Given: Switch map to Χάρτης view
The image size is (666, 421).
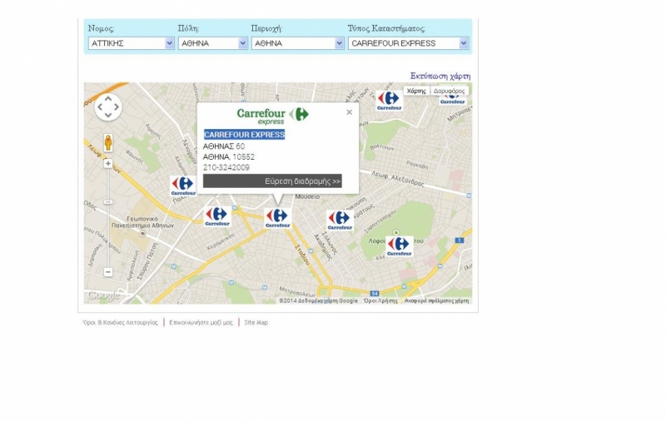Looking at the screenshot, I should [x=416, y=91].
